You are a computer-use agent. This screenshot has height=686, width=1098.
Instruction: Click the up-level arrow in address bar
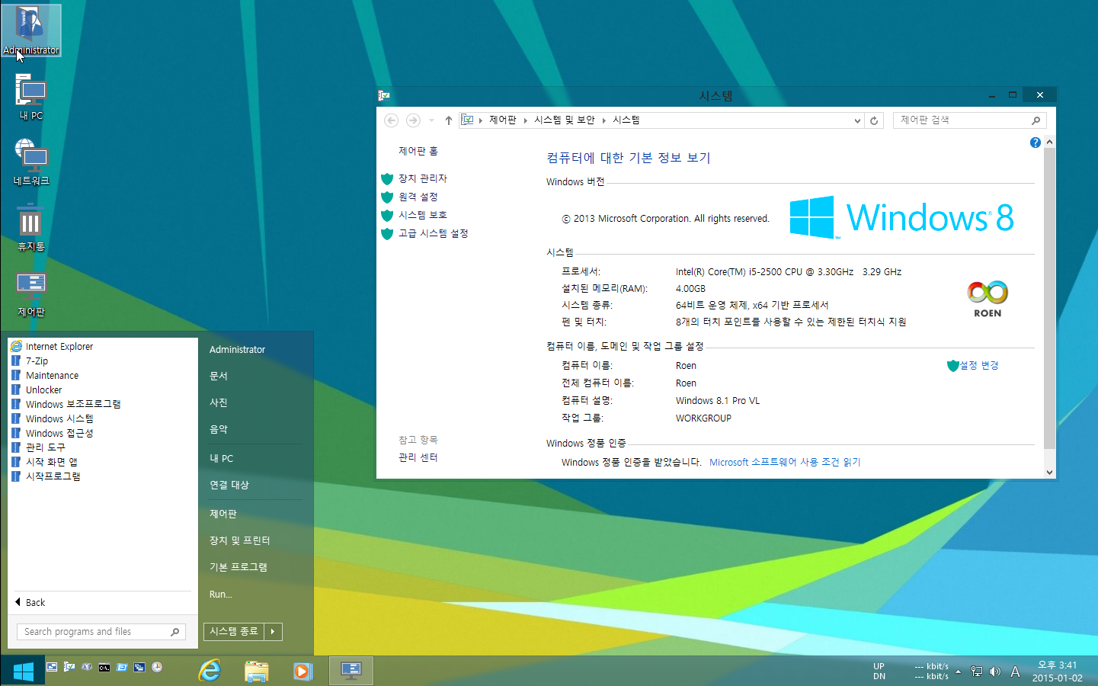449,120
